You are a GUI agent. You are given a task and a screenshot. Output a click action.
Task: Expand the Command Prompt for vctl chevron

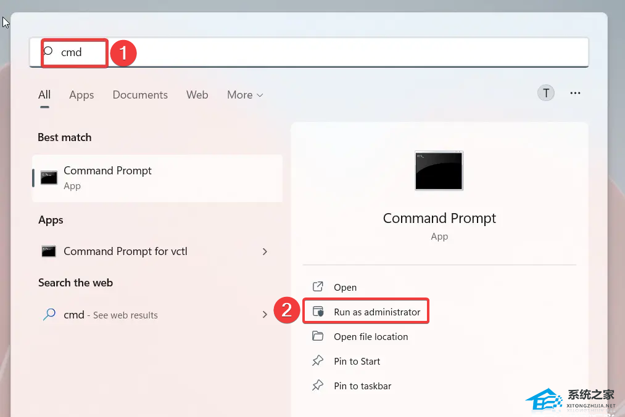pos(265,251)
